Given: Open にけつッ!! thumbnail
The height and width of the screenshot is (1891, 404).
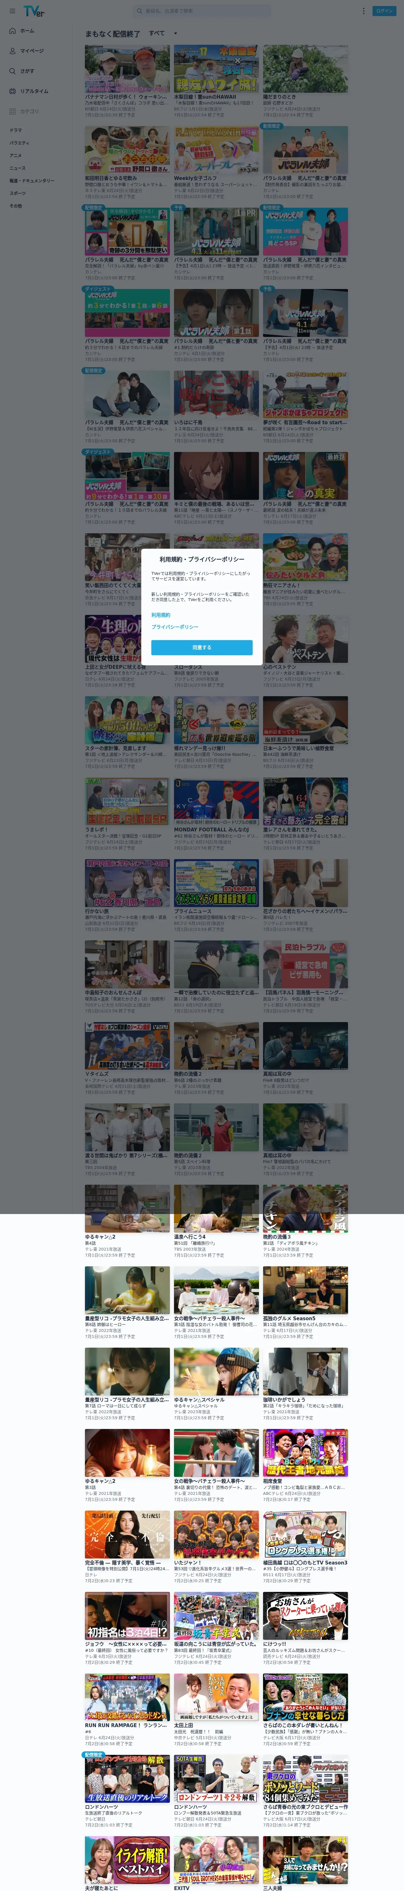Looking at the screenshot, I should click(306, 1616).
